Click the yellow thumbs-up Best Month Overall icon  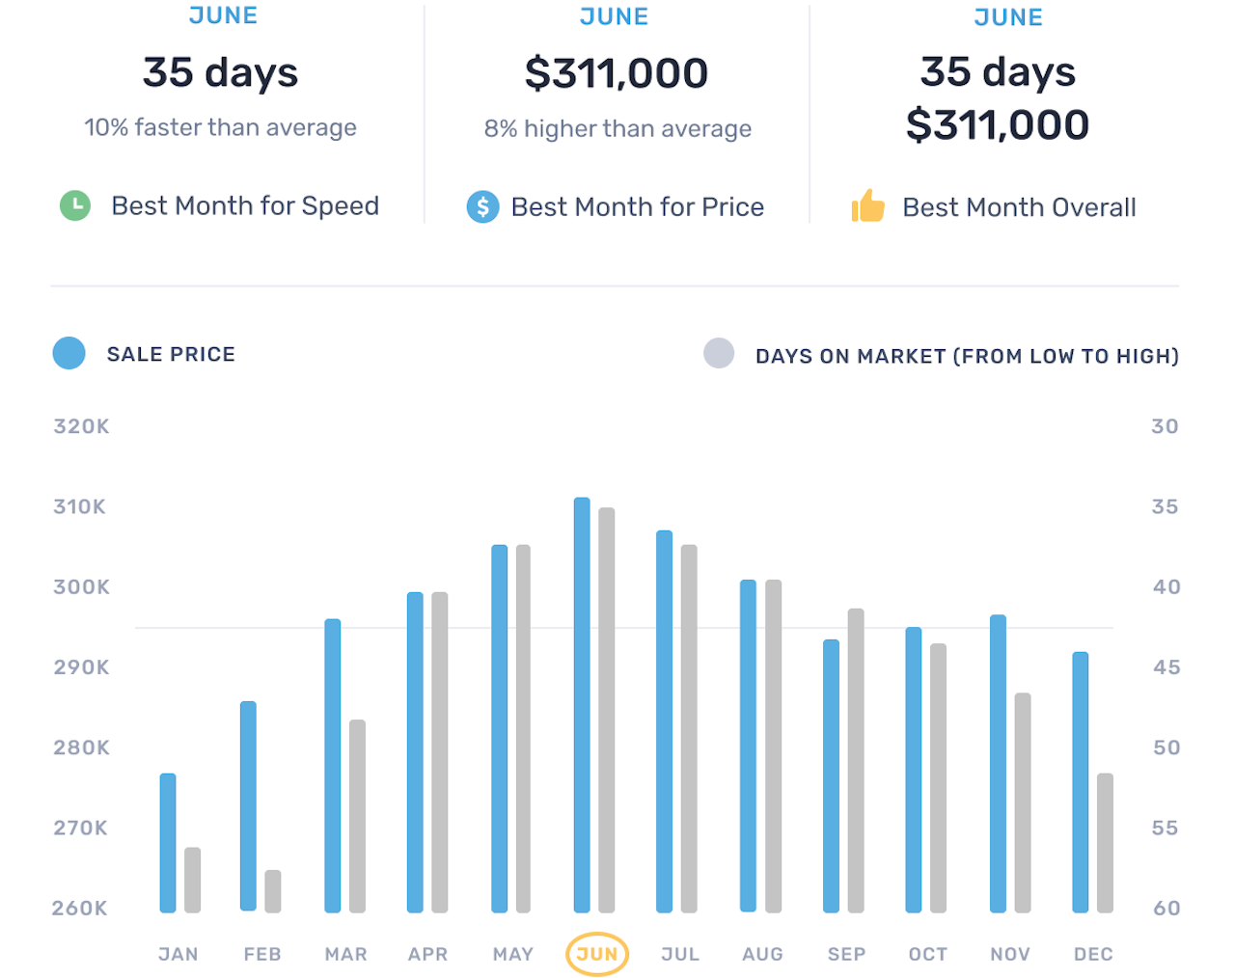pos(868,205)
